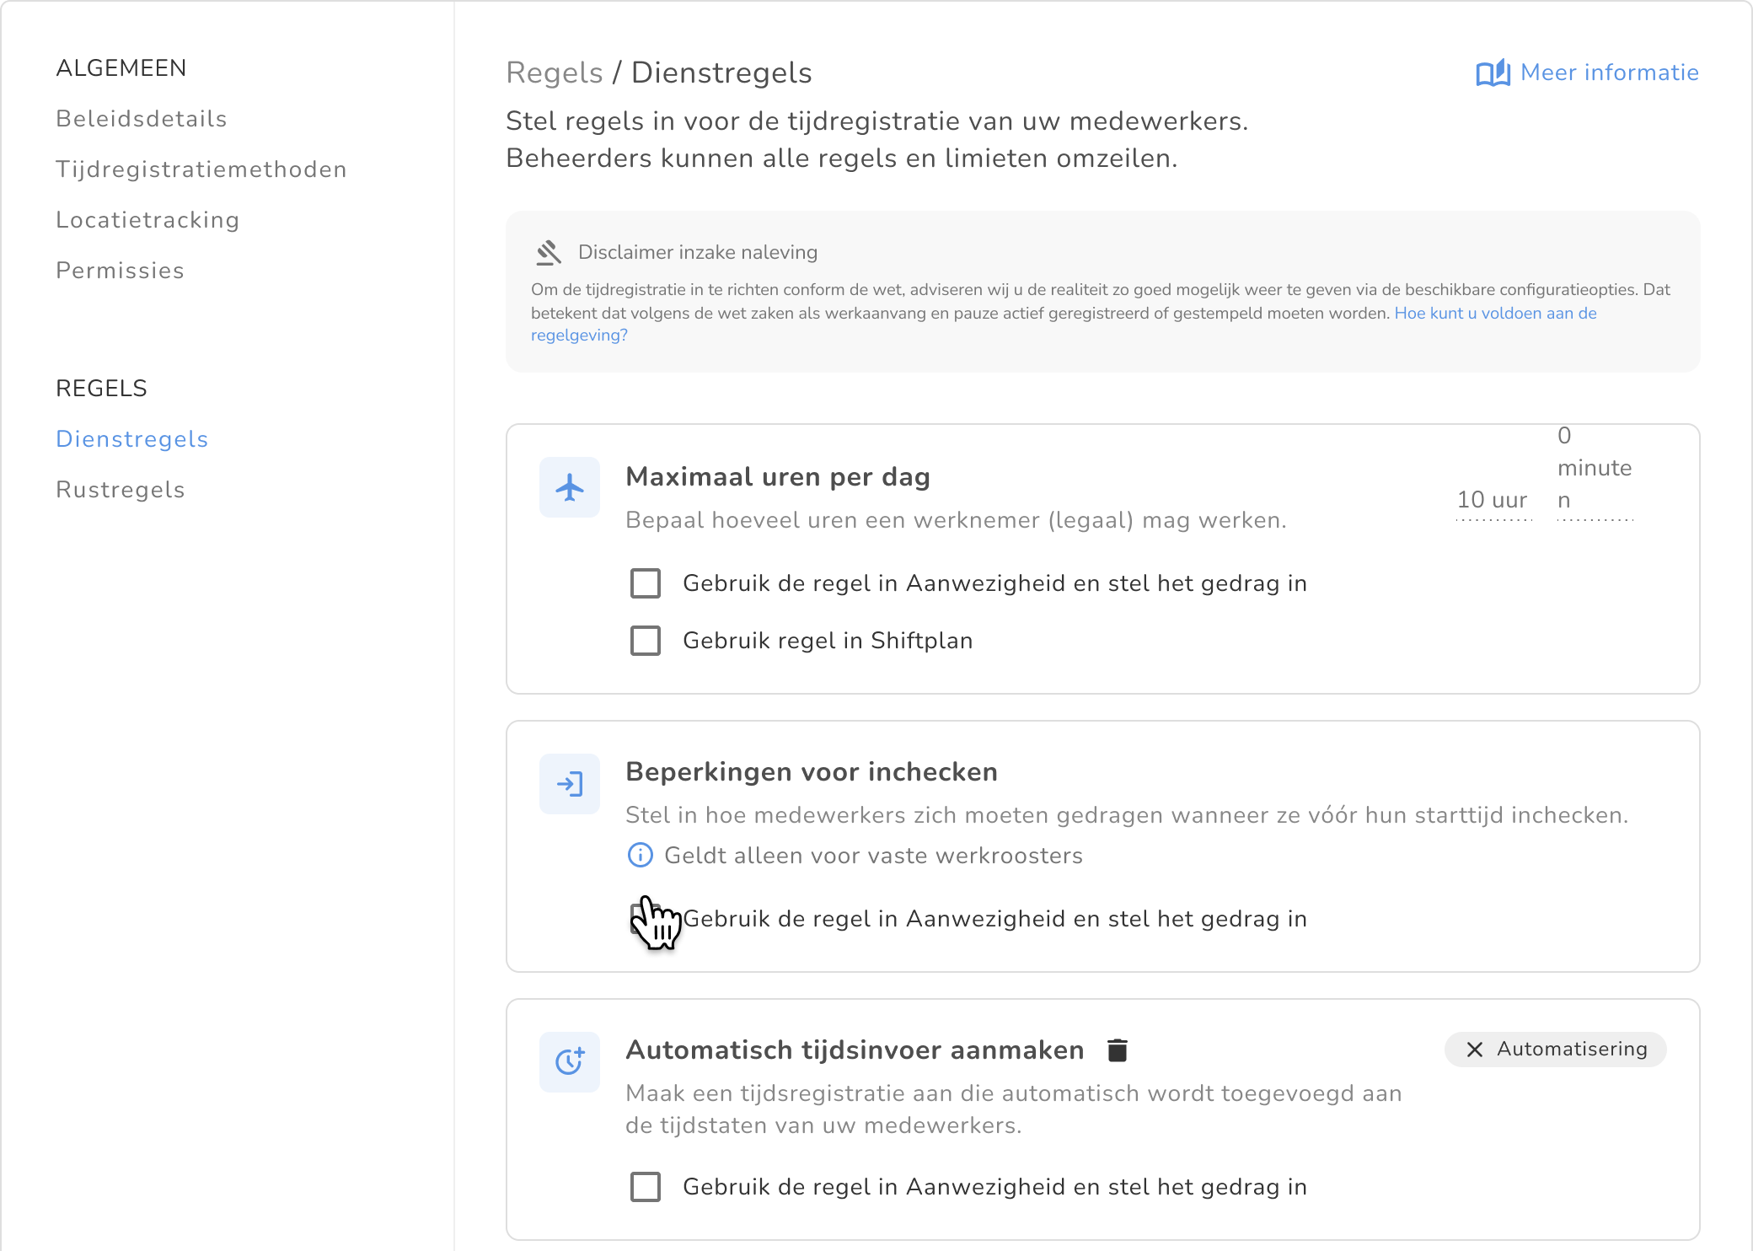Screen dimensions: 1753x1251
Task: Click the check-in arrow icon for Beperkingen voor inchecken
Action: 570,784
